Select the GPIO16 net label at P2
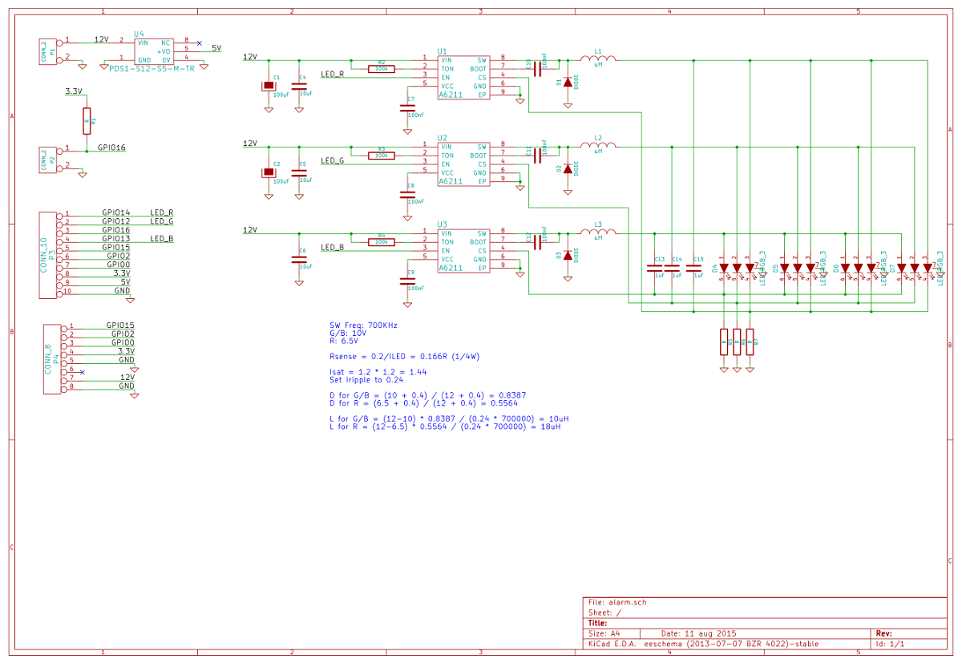 point(111,148)
